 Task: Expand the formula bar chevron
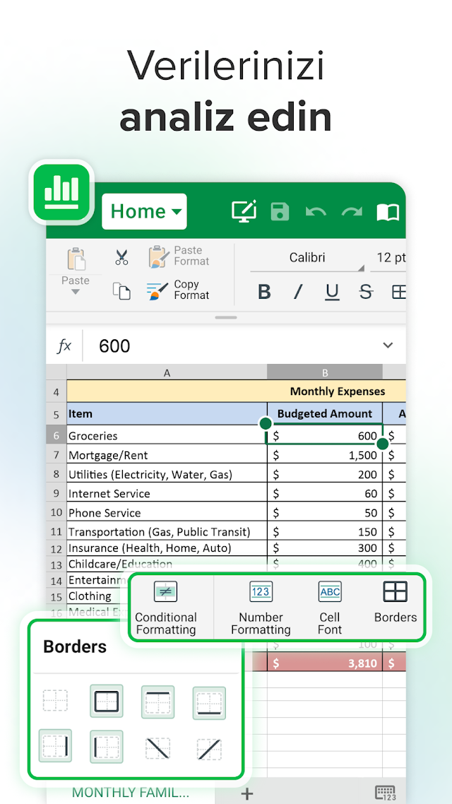coord(388,345)
